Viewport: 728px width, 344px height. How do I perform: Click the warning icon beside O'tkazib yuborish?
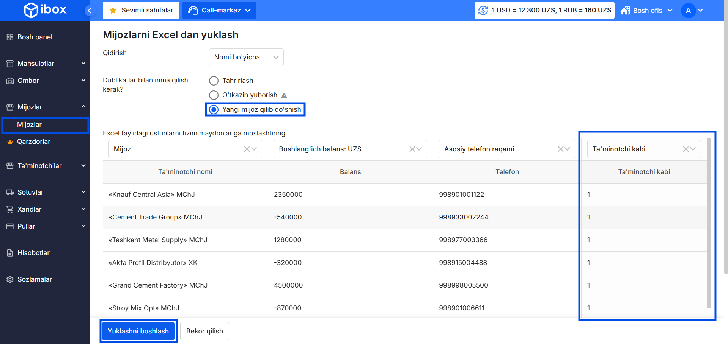tap(284, 95)
